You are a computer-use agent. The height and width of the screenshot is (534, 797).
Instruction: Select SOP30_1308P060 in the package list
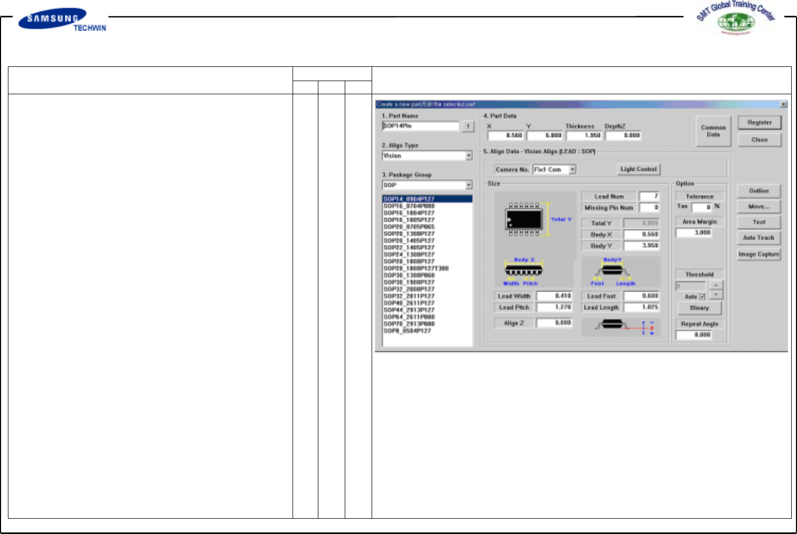tap(427, 275)
